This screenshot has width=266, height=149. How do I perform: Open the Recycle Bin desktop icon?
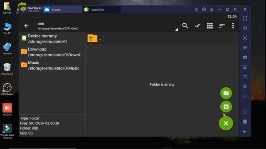(x=7, y=69)
